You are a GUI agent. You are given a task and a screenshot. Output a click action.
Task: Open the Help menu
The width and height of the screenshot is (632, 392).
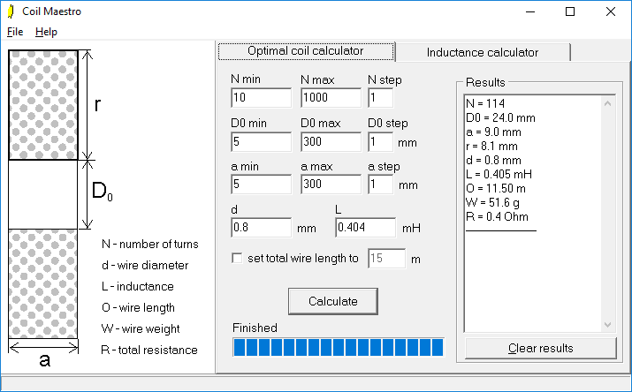point(46,32)
